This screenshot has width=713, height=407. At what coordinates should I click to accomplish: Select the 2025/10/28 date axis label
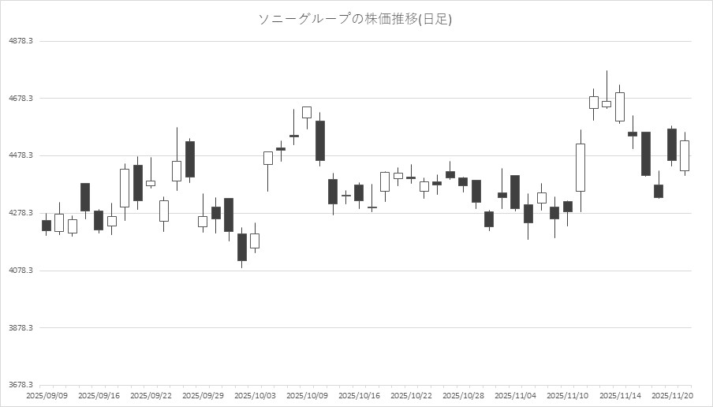[x=463, y=395]
